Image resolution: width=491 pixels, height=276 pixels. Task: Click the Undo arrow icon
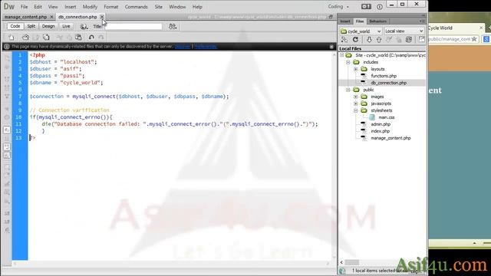[x=91, y=38]
